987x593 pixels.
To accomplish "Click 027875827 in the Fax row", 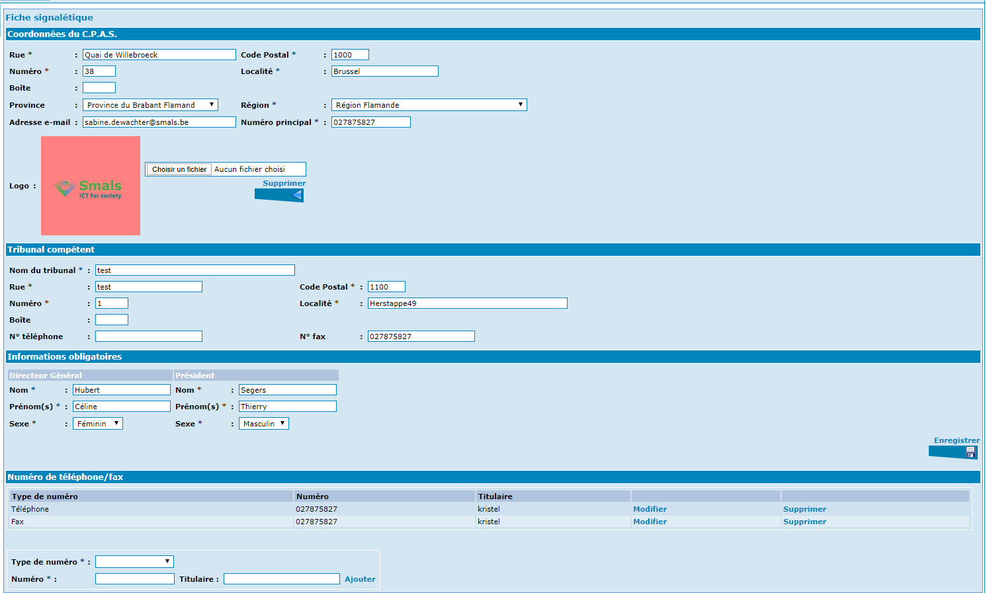I will coord(316,522).
